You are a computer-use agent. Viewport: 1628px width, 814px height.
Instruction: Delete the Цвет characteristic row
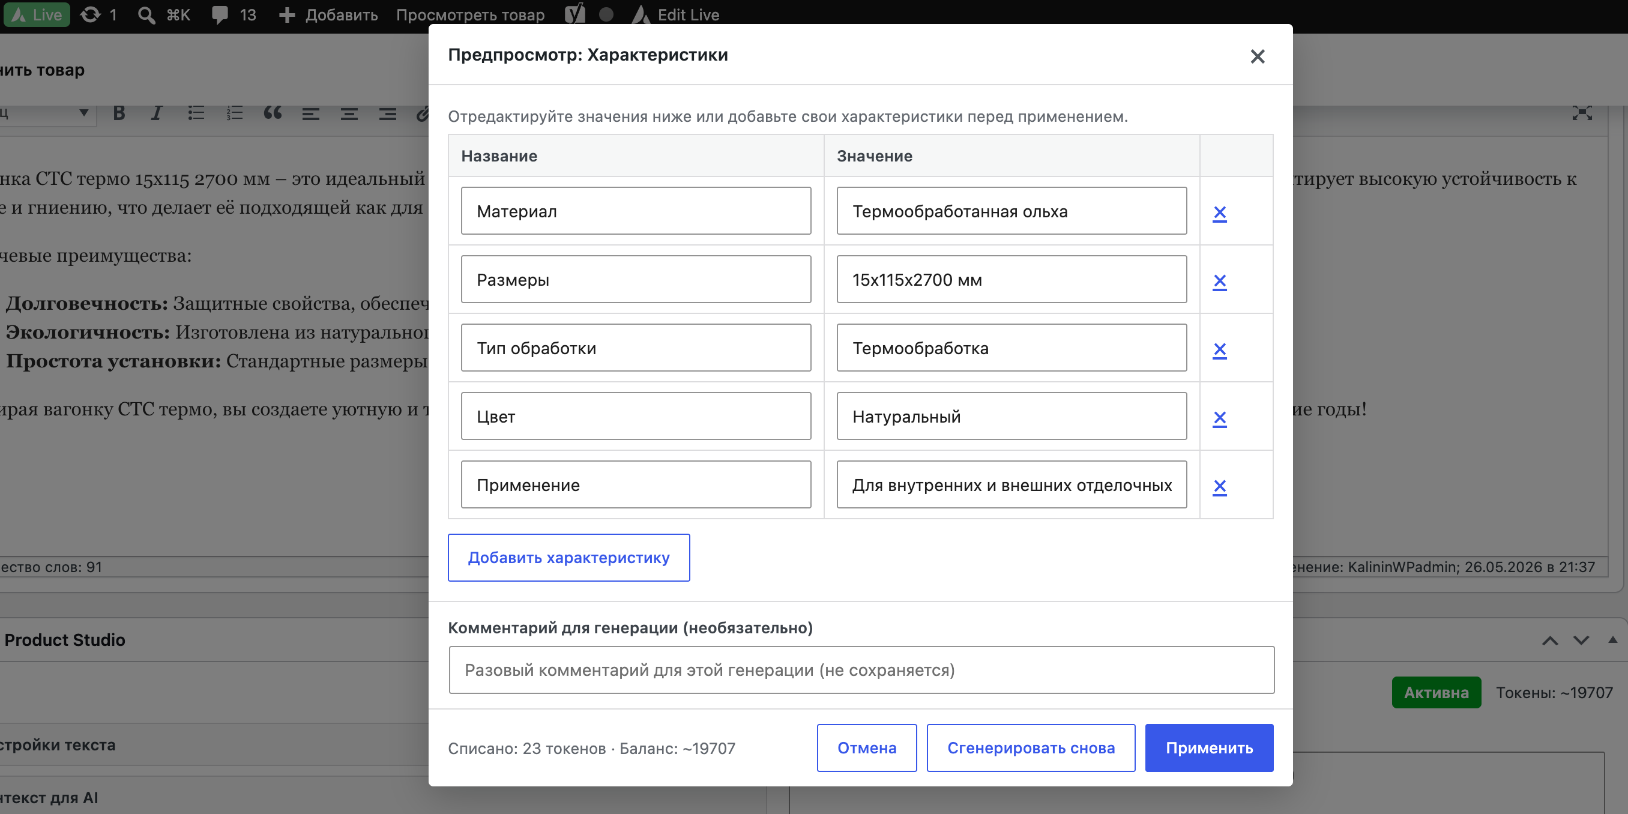1219,418
